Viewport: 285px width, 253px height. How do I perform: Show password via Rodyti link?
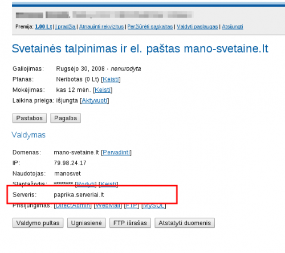tap(86, 183)
